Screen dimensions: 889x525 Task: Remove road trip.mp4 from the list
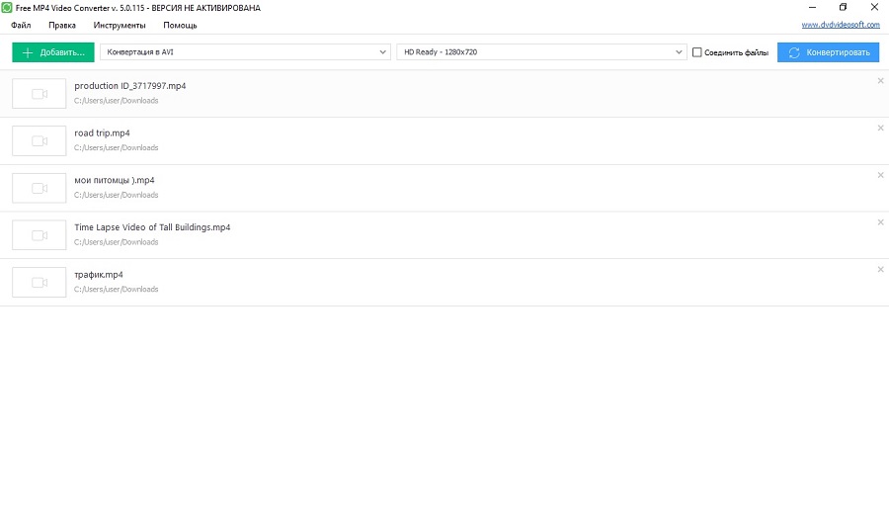(x=880, y=128)
